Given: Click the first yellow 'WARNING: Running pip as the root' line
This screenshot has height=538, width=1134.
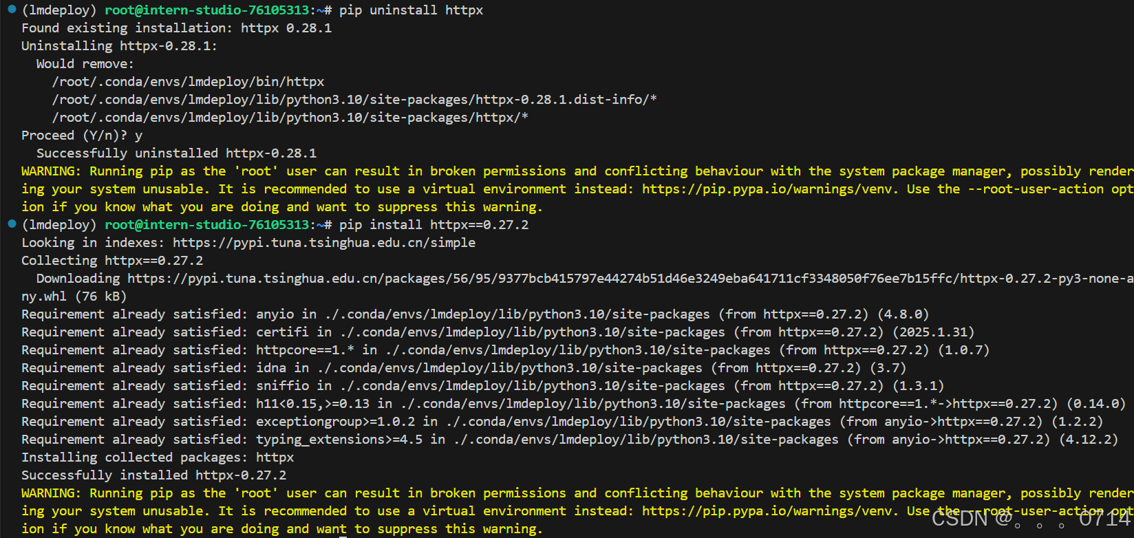Looking at the screenshot, I should 577,171.
